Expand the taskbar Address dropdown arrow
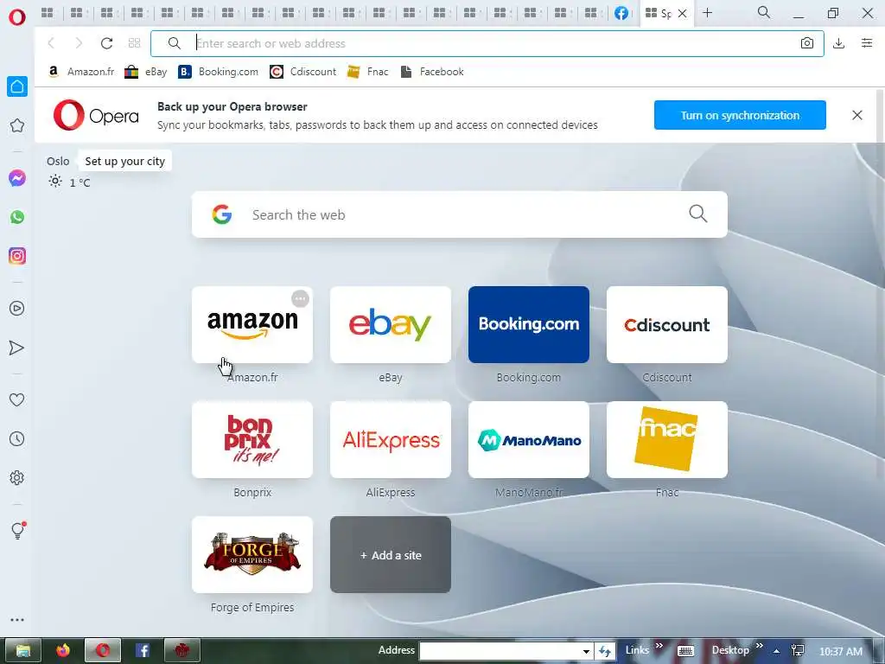This screenshot has width=885, height=664. [587, 652]
